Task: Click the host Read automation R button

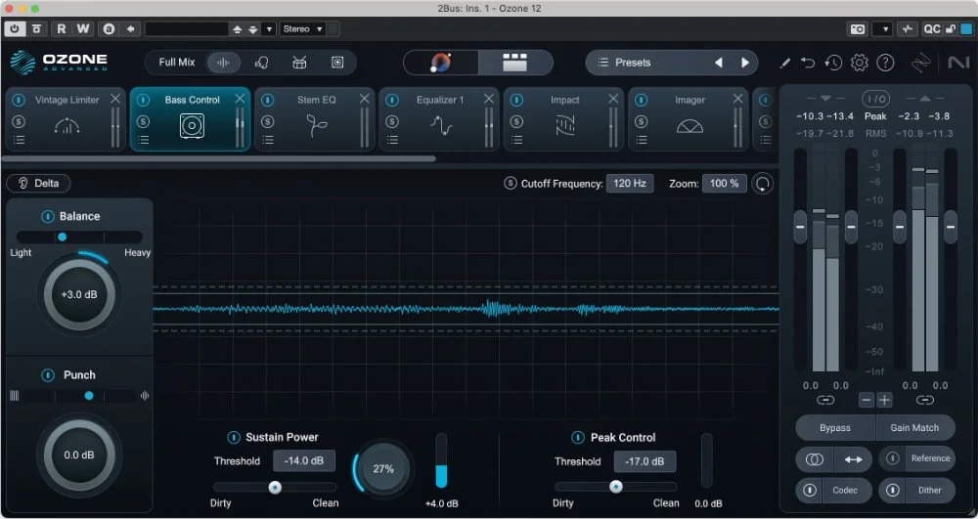Action: click(x=61, y=28)
